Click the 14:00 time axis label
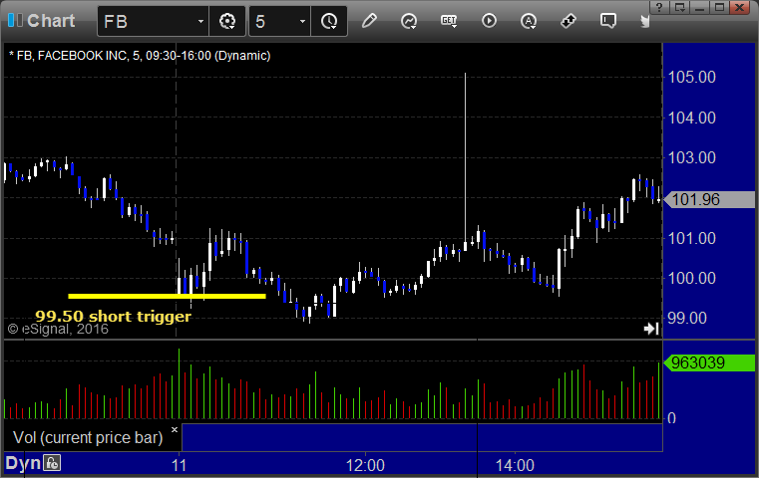Screen dimensions: 759x478 515,465
